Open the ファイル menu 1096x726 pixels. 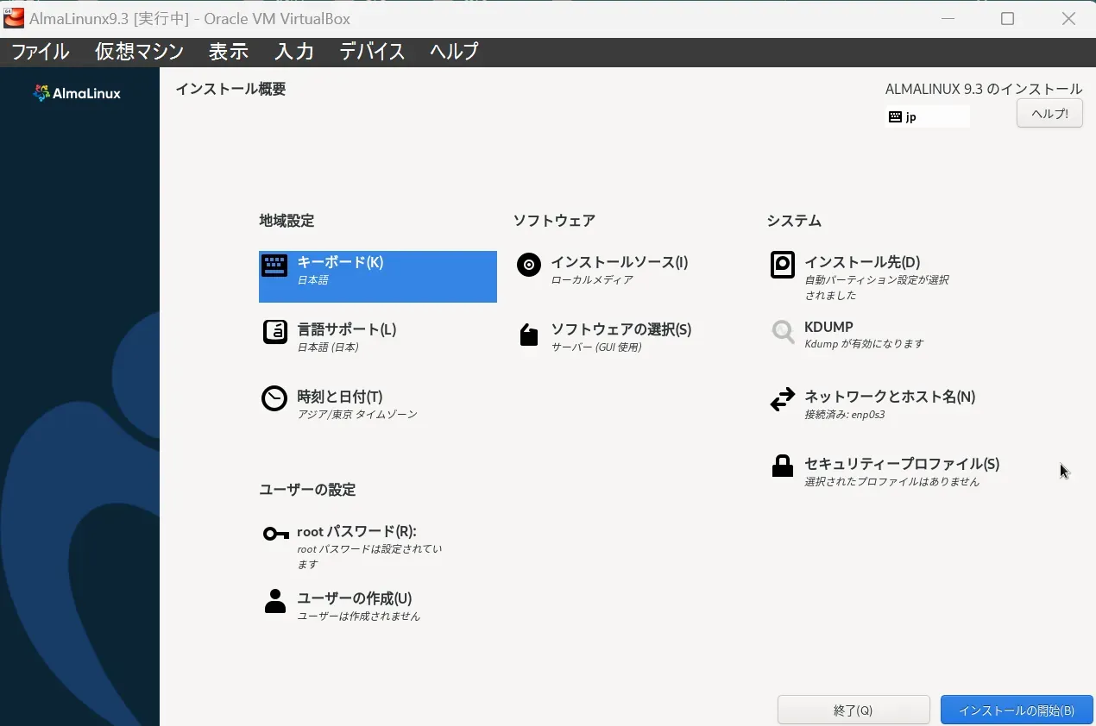[x=41, y=52]
